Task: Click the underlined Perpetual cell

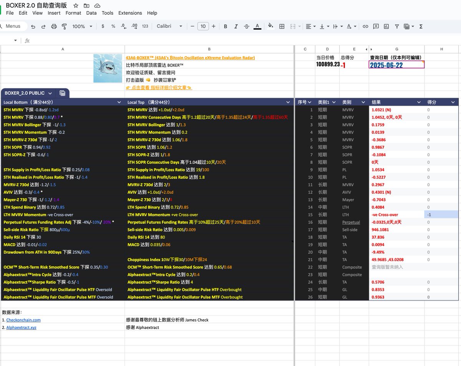Action: pyautogui.click(x=351, y=222)
